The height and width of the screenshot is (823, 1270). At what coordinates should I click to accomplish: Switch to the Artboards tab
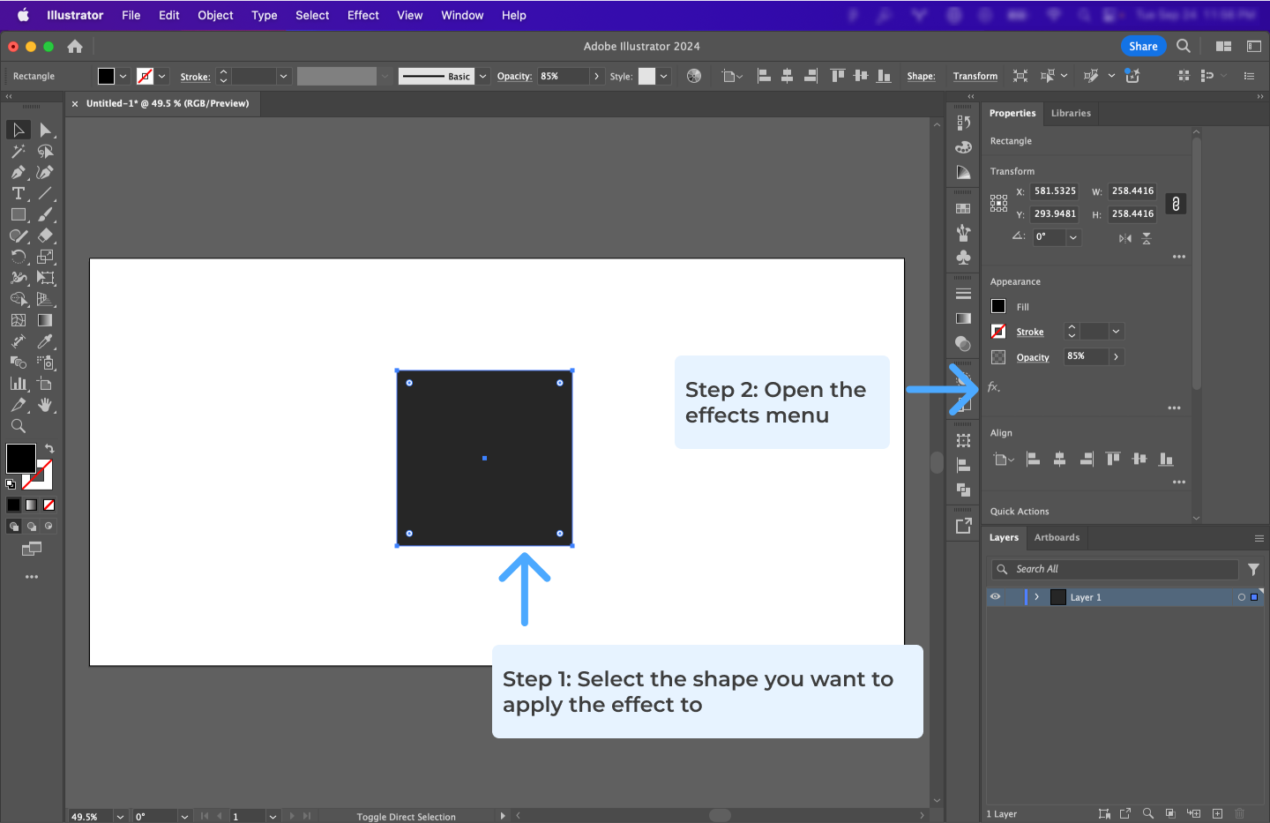point(1057,537)
